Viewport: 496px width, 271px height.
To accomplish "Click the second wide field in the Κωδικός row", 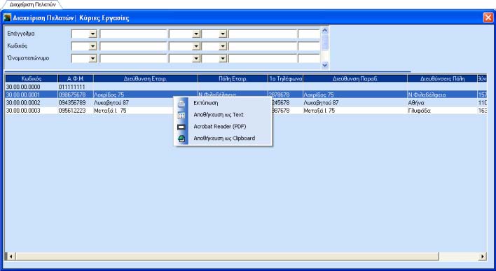I will pos(263,46).
